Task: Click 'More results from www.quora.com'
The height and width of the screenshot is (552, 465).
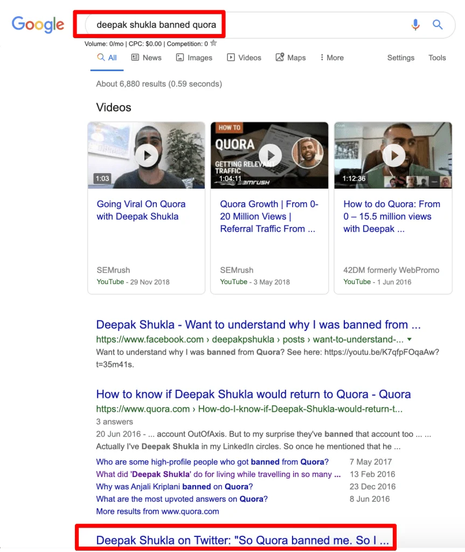Action: [157, 512]
